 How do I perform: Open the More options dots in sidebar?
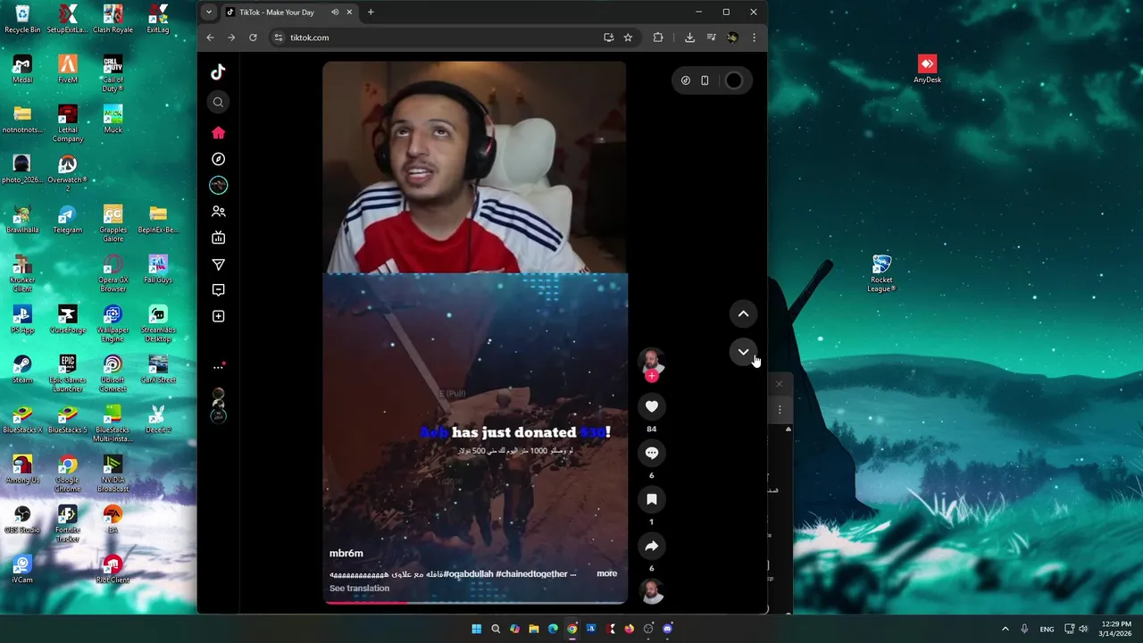(218, 367)
